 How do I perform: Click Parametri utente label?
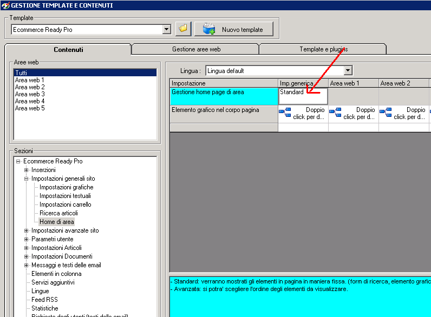click(52, 239)
